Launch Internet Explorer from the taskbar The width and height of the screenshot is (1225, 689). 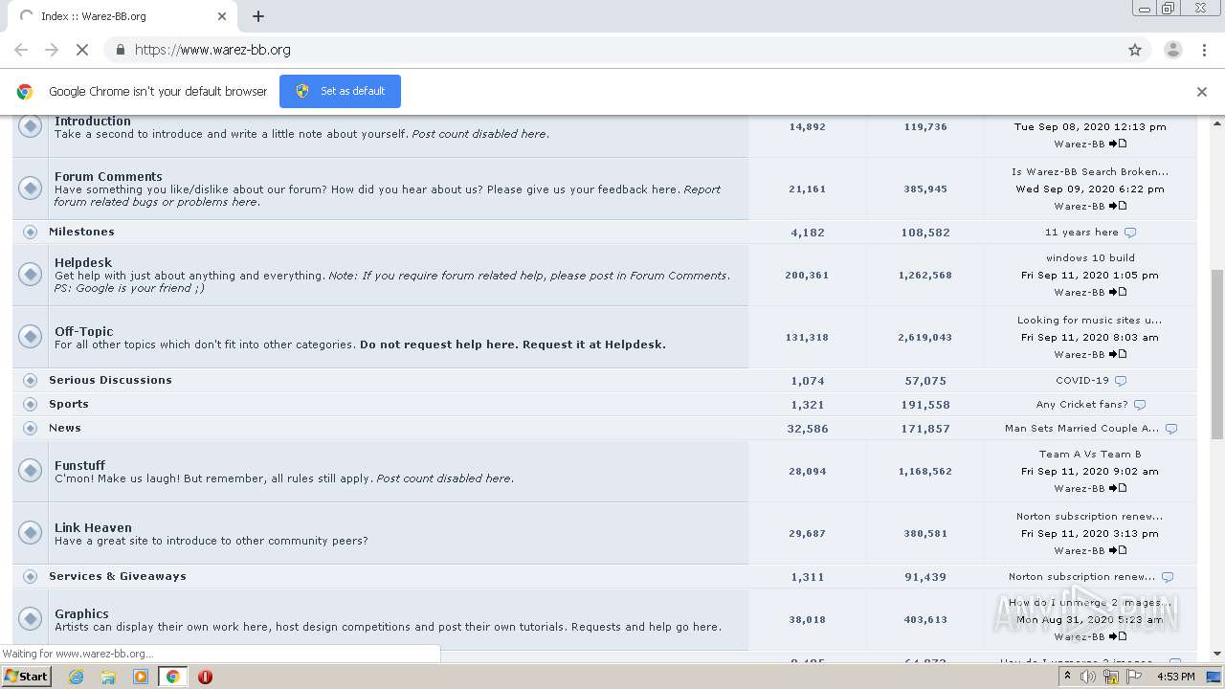(76, 677)
